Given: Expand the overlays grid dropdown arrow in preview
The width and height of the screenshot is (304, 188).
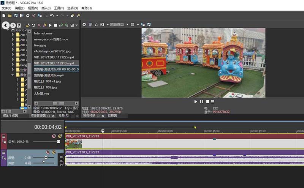Looking at the screenshot, I should click(x=138, y=24).
